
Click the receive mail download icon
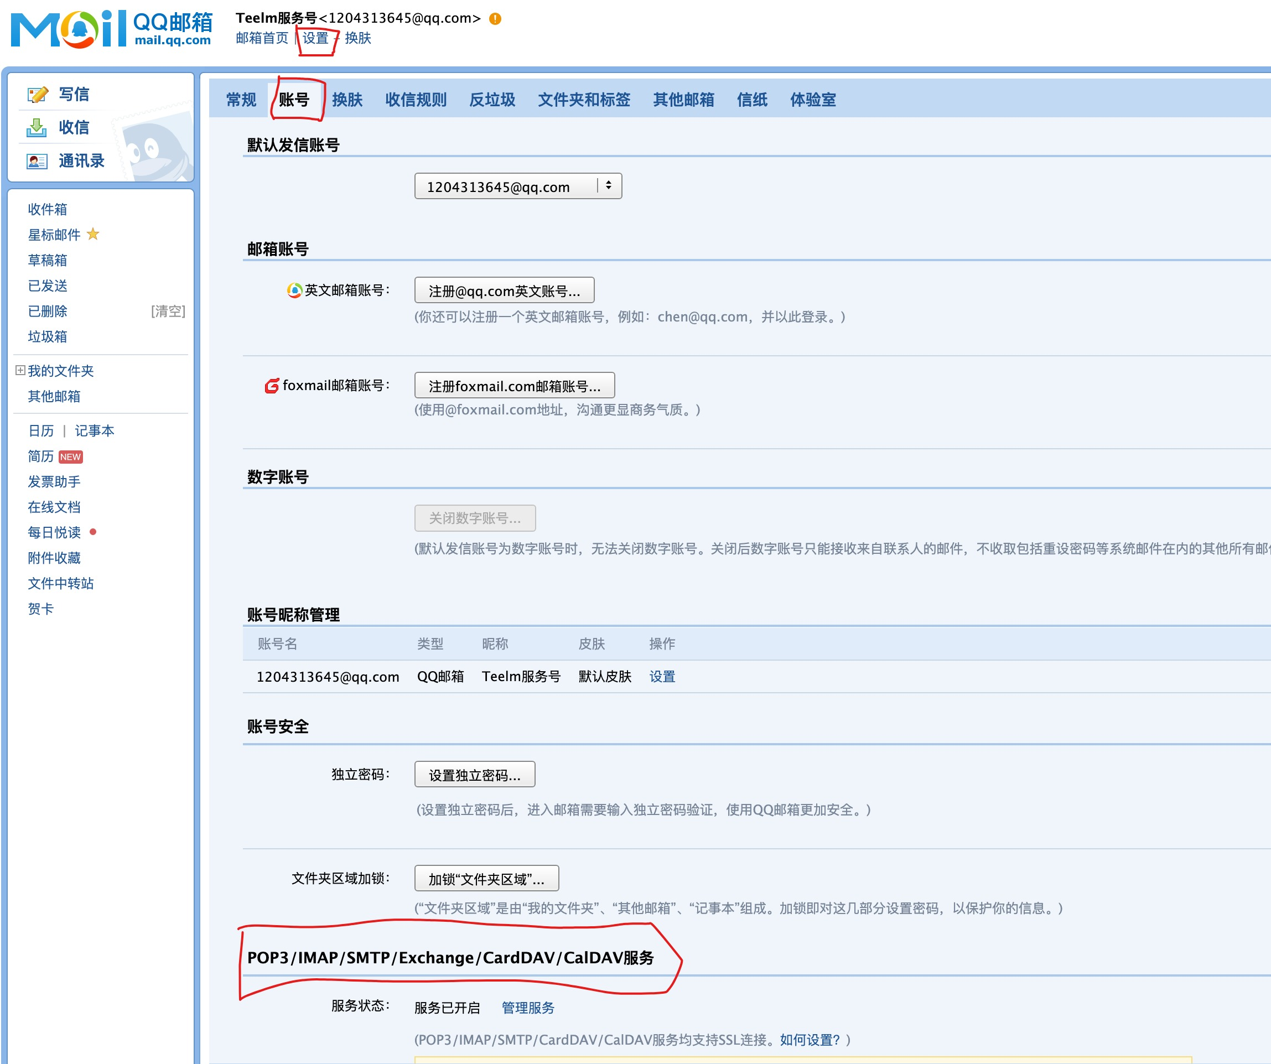37,128
